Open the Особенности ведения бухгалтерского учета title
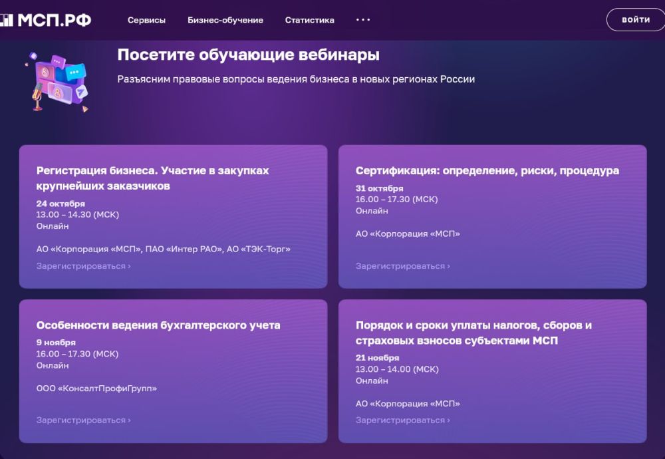The image size is (665, 459). coord(158,325)
